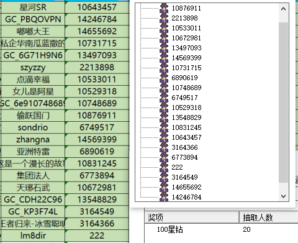Select spreadsheet cell sondrio
Screen dimensions: 298x243
[x=33, y=127]
